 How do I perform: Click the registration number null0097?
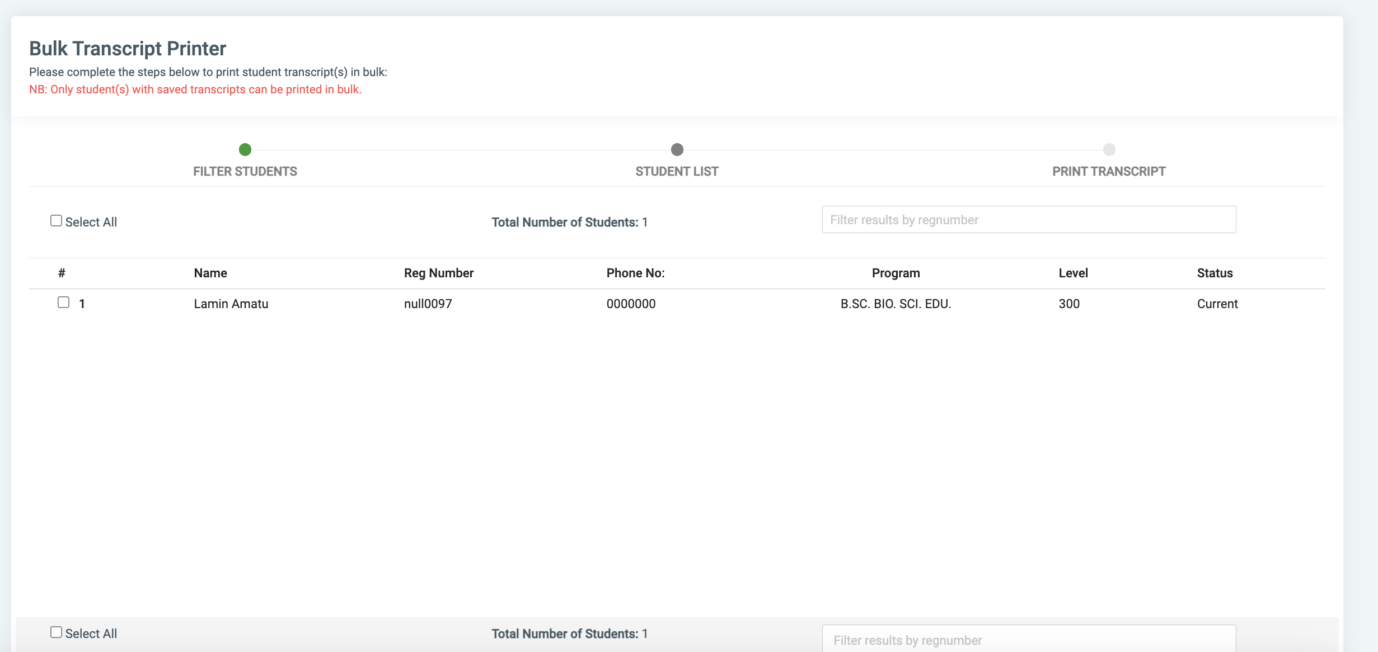point(428,304)
